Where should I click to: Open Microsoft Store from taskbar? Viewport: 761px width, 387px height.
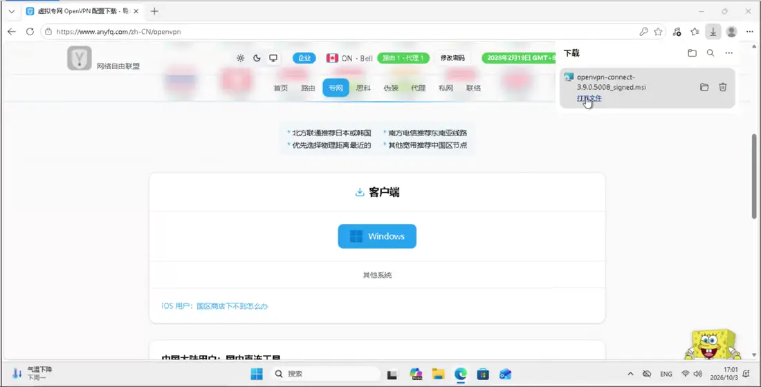point(483,374)
